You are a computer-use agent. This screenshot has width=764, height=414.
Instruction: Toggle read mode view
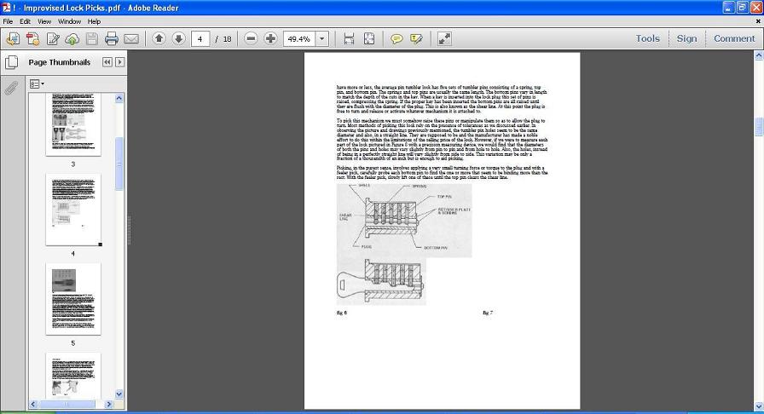[444, 38]
